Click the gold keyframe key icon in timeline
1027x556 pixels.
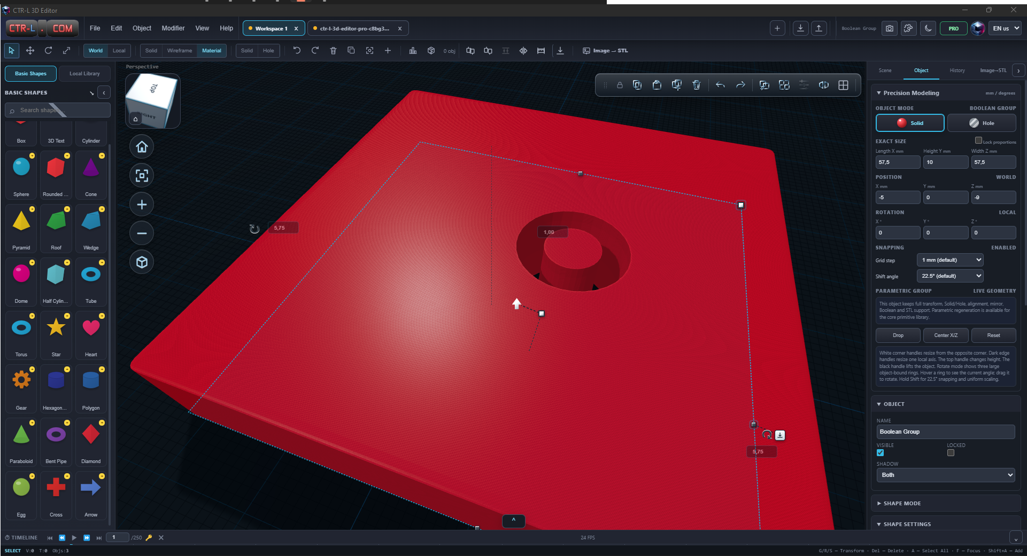tap(149, 538)
